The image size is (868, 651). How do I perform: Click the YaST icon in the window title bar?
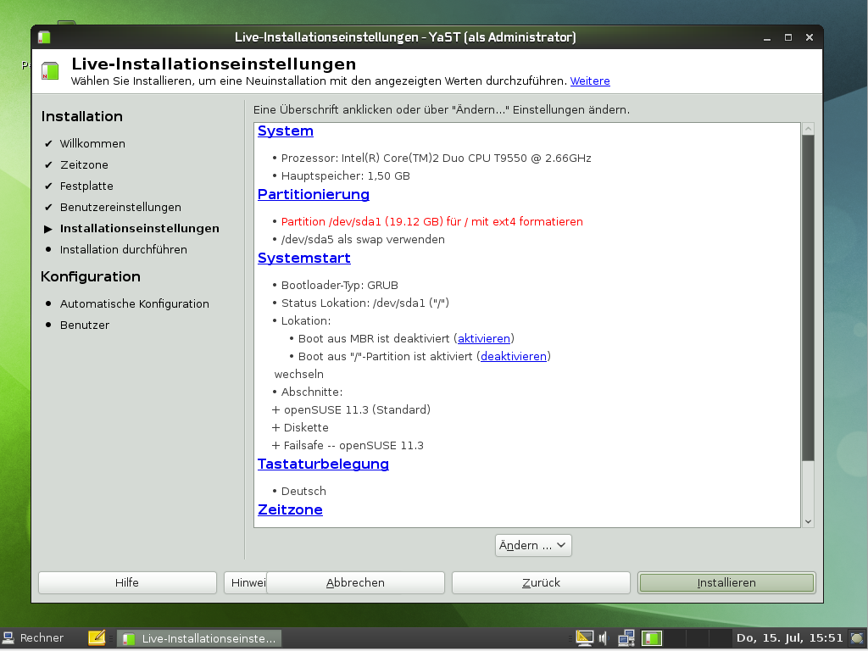click(42, 36)
